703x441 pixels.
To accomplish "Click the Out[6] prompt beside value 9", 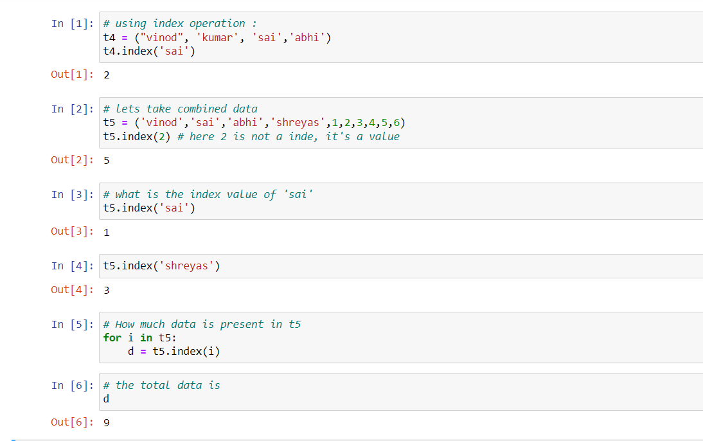I will (72, 422).
